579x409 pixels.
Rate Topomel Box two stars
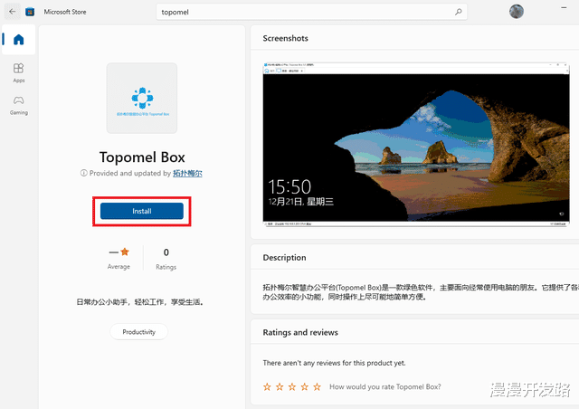(280, 387)
